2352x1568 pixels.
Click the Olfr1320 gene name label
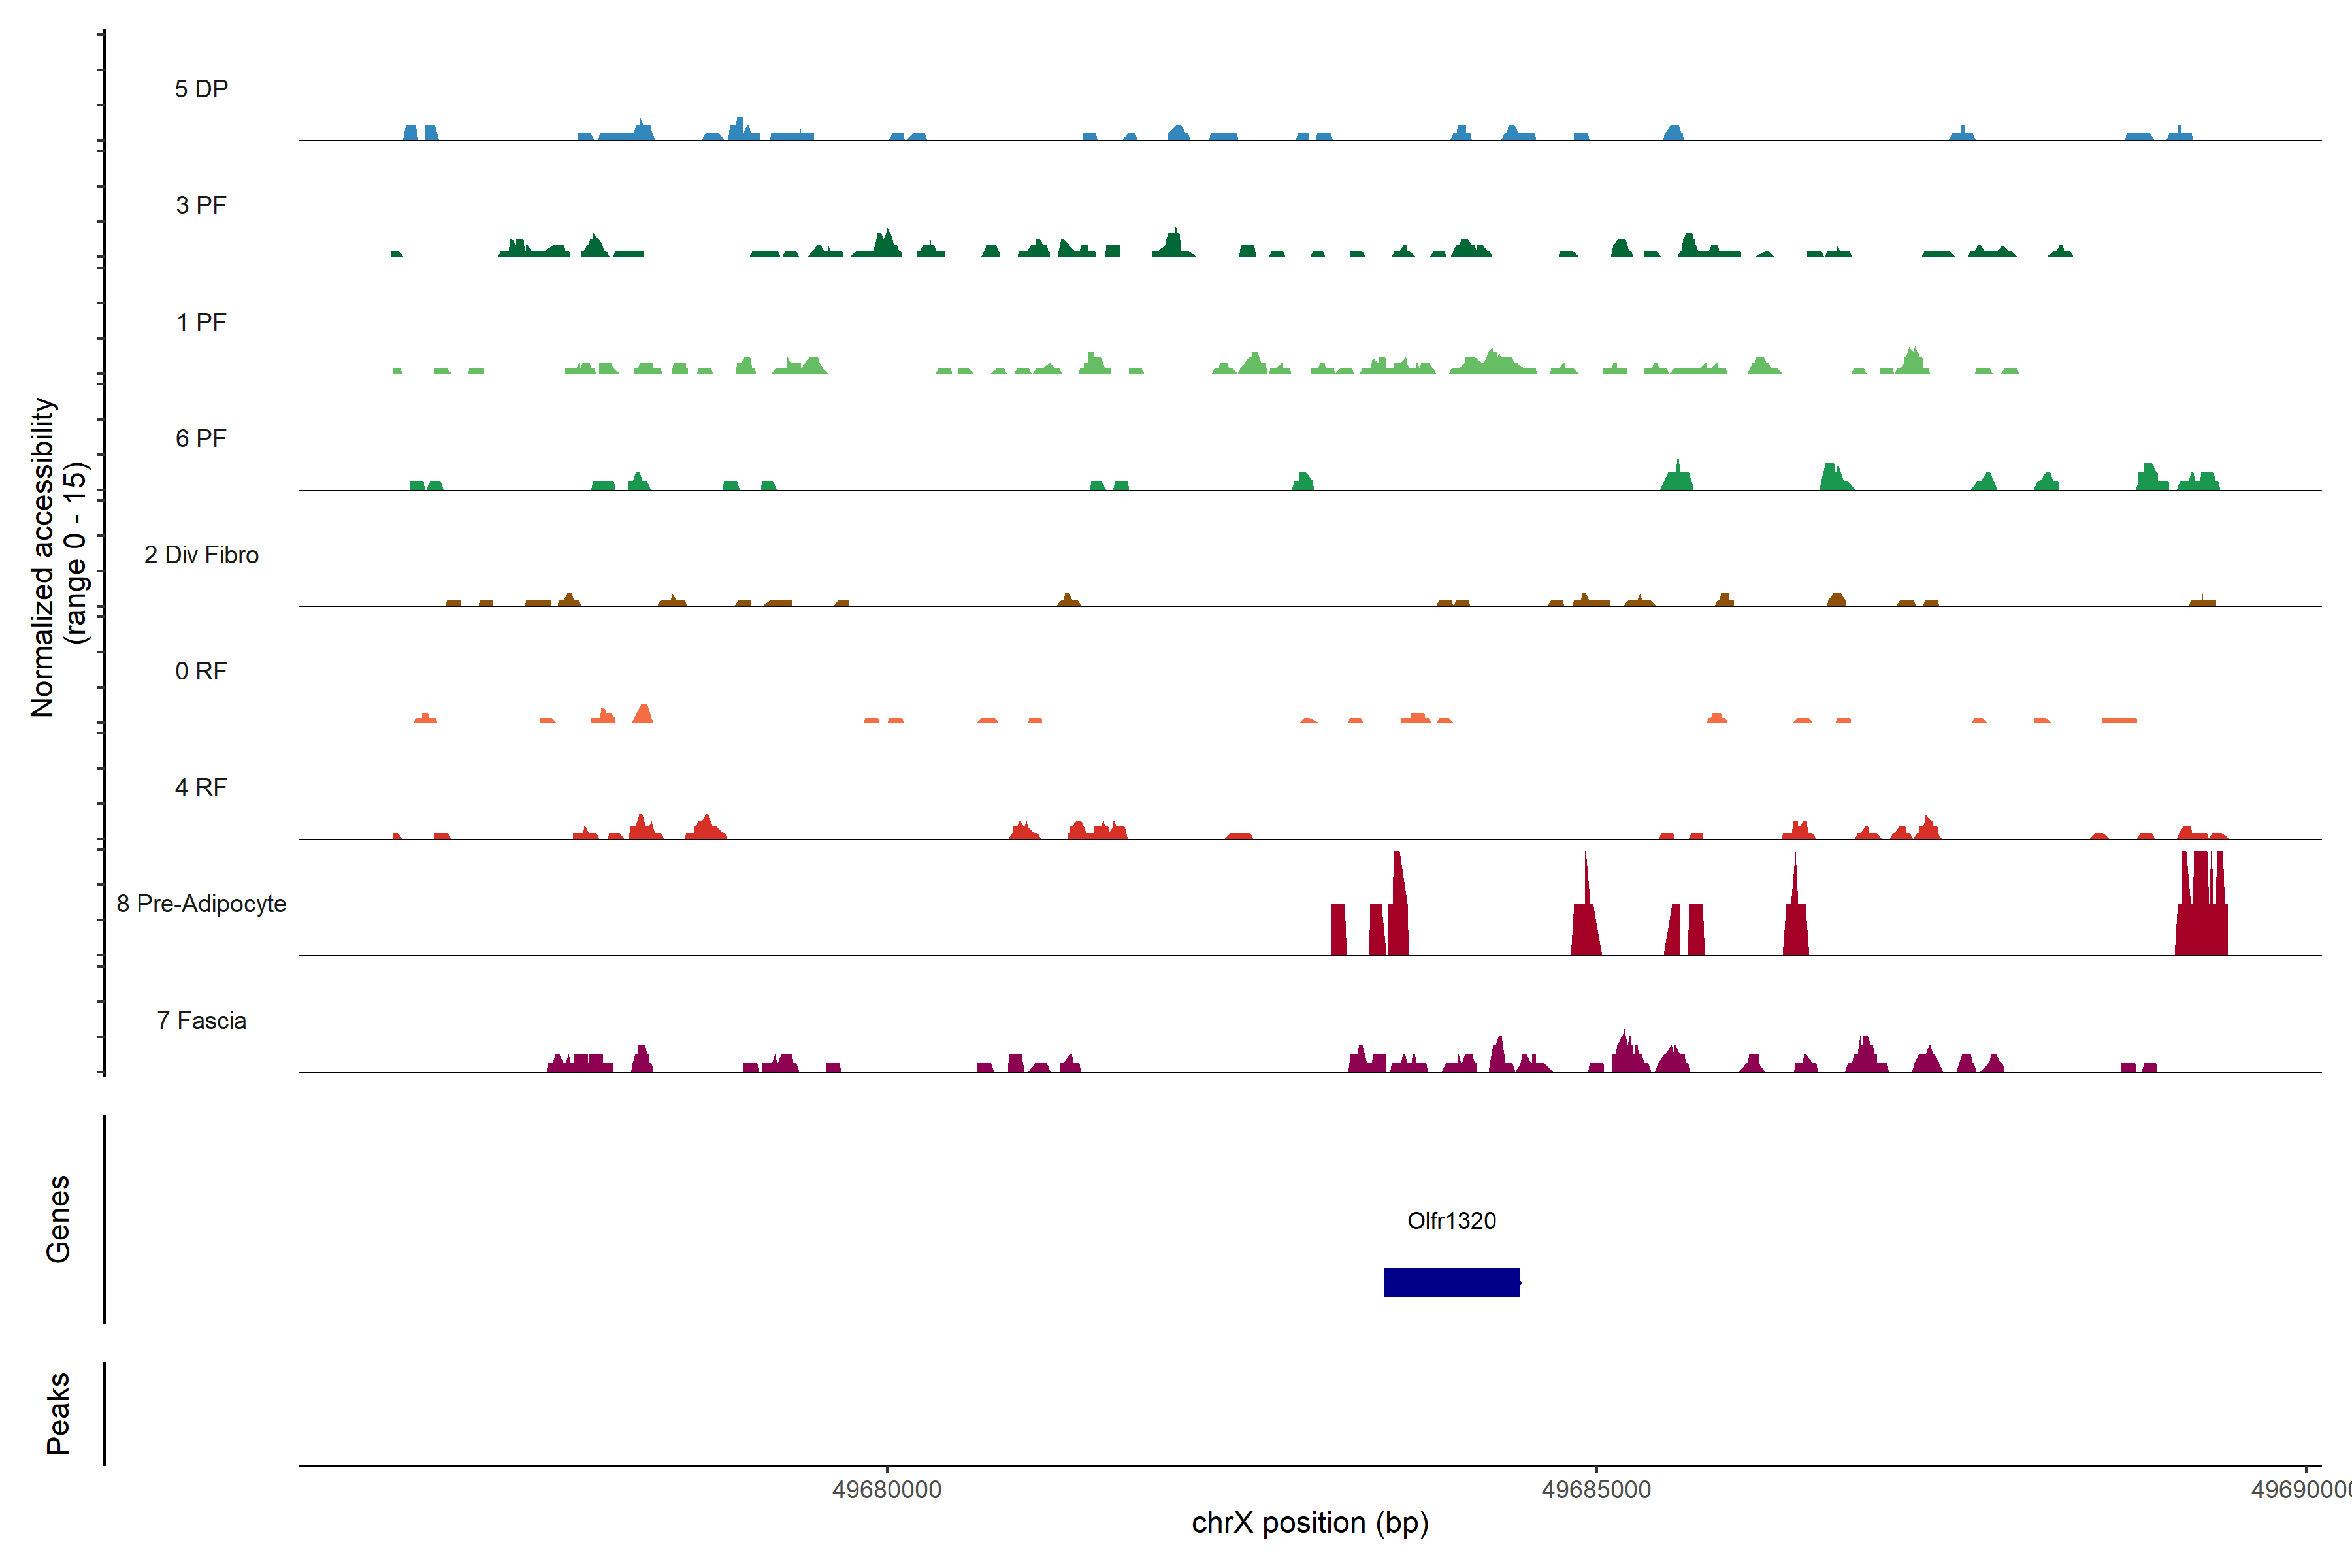[1451, 1220]
